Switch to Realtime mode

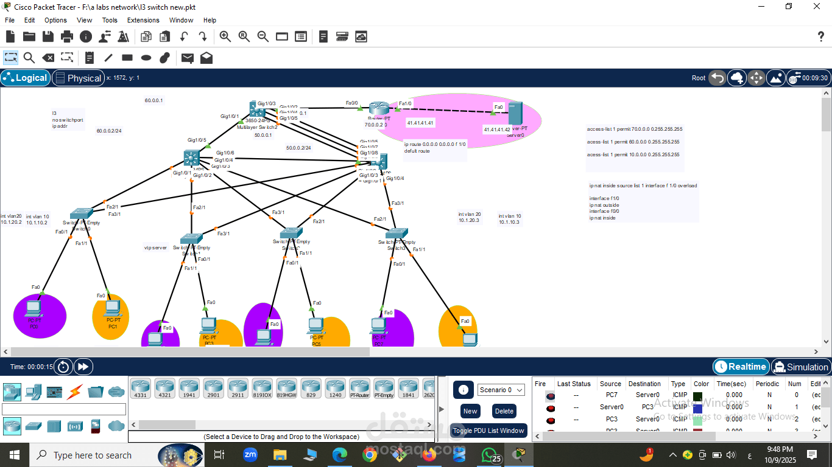741,367
